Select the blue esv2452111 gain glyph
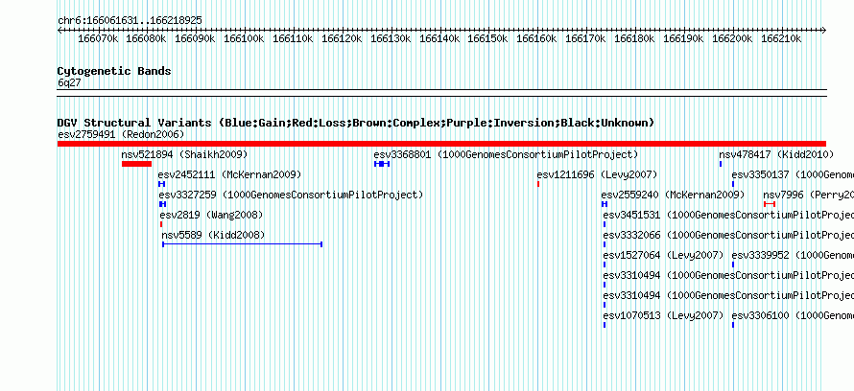 [161, 184]
